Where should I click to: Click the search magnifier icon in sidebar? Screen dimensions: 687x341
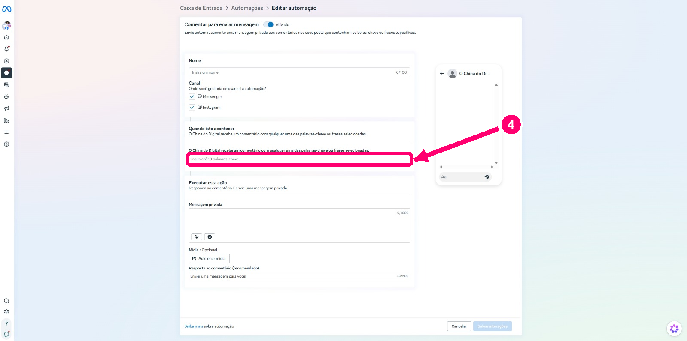6,301
